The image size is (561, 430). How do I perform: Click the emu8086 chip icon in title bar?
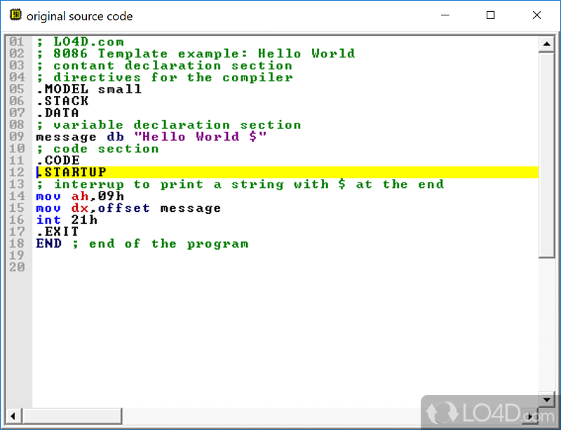pos(15,15)
